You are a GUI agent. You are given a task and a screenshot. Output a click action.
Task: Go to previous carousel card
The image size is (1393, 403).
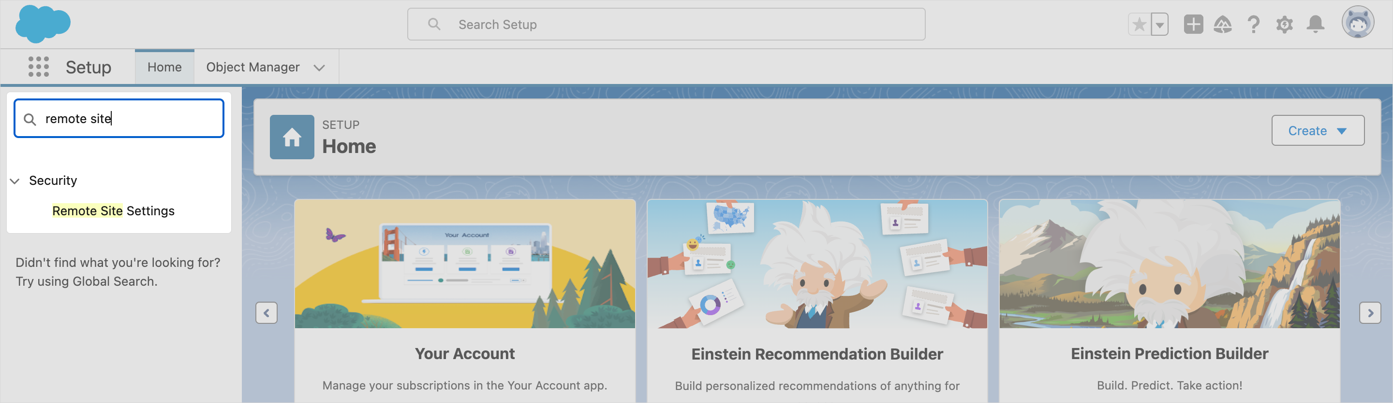point(266,313)
